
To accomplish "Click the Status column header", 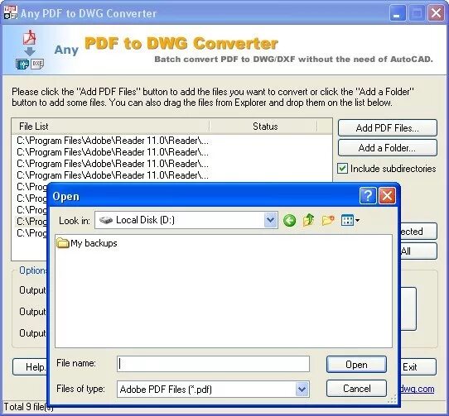I will (x=264, y=127).
